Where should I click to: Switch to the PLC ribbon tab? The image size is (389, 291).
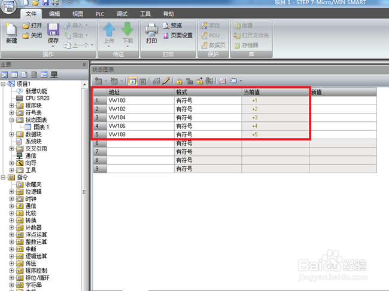pyautogui.click(x=100, y=14)
